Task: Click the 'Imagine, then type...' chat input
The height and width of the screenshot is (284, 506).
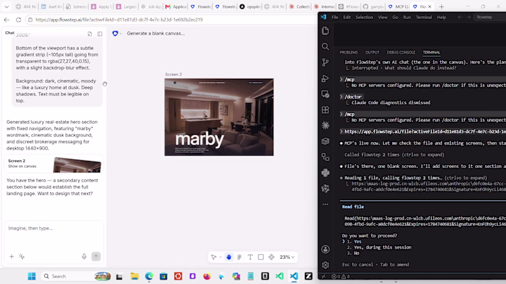Action: (54, 228)
